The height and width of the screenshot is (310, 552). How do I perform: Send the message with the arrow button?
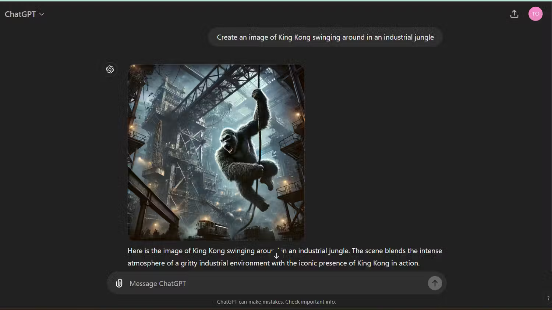[435, 283]
